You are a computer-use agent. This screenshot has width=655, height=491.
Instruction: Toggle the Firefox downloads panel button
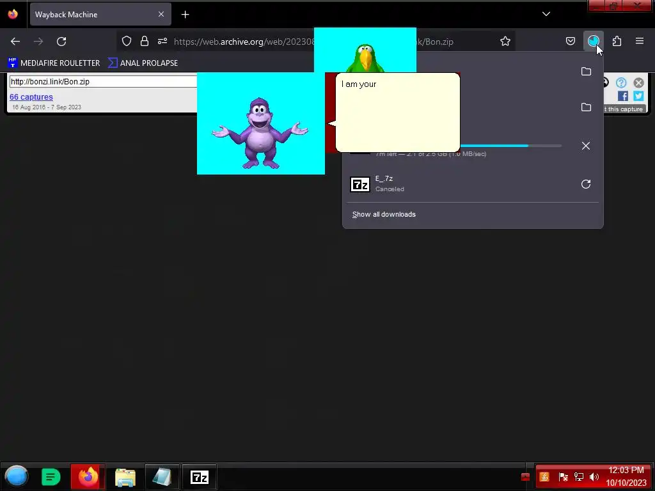593,41
